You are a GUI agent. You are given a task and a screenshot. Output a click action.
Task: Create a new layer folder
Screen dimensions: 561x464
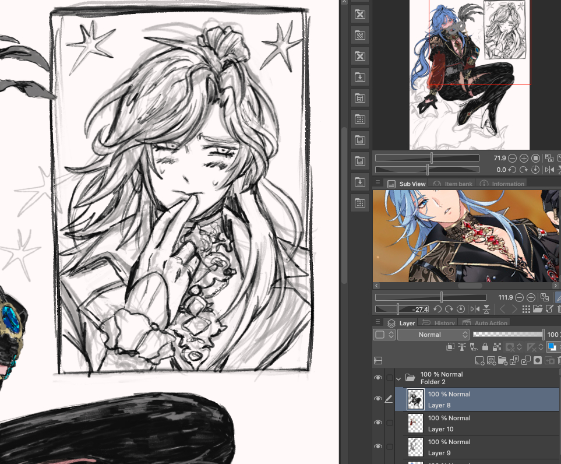click(503, 361)
